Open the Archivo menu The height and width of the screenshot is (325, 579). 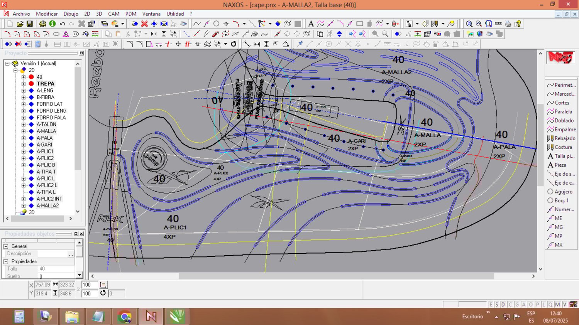tap(21, 14)
